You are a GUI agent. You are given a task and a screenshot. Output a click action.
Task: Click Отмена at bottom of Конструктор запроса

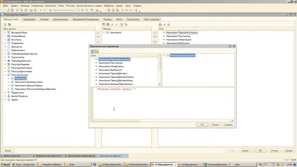coord(274,150)
